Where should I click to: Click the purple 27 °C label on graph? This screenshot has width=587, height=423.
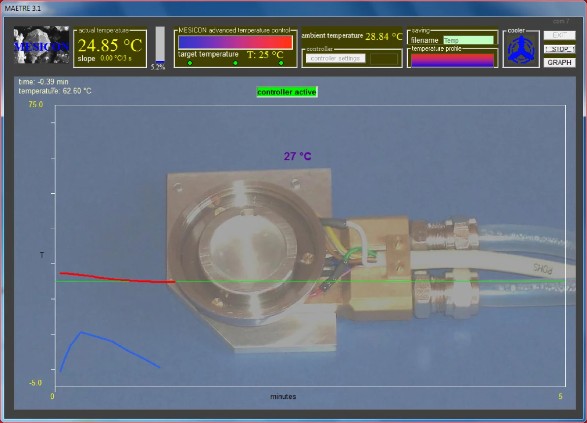tap(297, 156)
